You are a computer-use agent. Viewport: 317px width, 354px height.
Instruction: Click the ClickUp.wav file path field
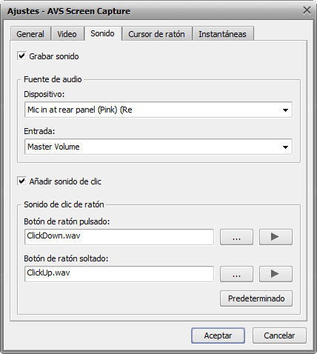119,274
